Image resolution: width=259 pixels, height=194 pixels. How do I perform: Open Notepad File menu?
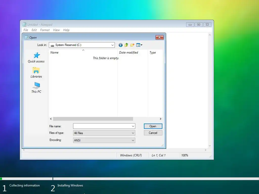pos(26,30)
